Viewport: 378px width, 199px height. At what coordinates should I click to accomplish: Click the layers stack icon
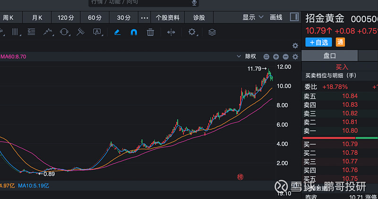tap(212, 32)
